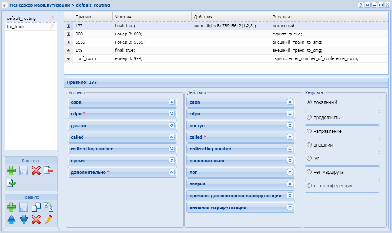392x233 pixels.
Task: Click export context icon with green arrow
Action: click(11, 183)
